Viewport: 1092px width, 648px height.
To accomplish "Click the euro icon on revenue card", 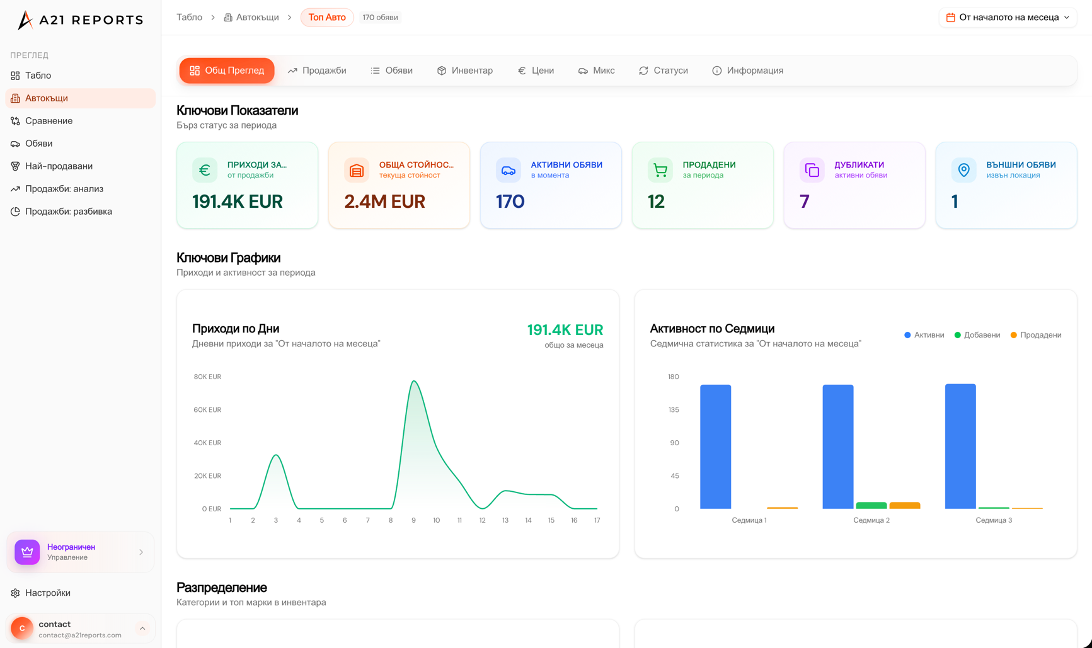I will coord(205,170).
